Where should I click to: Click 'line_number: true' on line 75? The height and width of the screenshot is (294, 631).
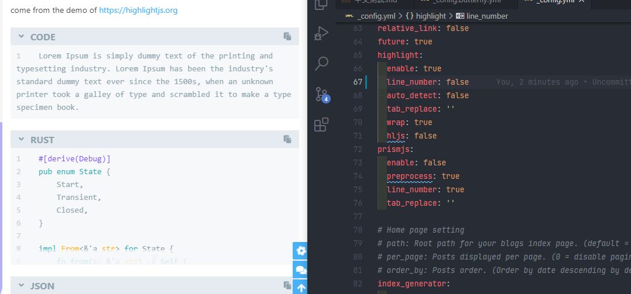click(426, 189)
